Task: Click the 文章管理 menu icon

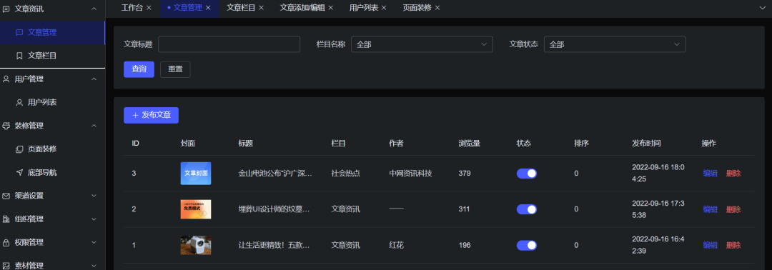Action: tap(19, 32)
